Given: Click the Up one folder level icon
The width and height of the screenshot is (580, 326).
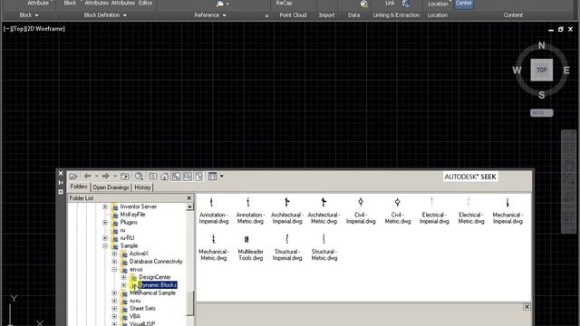Looking at the screenshot, I should click(x=125, y=177).
